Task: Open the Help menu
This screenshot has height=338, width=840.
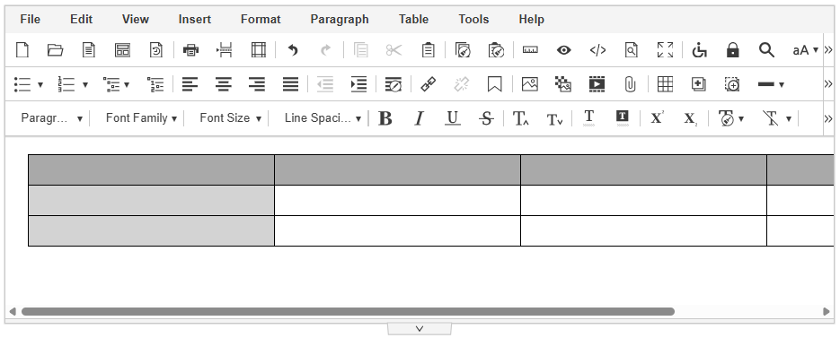Action: pos(532,19)
